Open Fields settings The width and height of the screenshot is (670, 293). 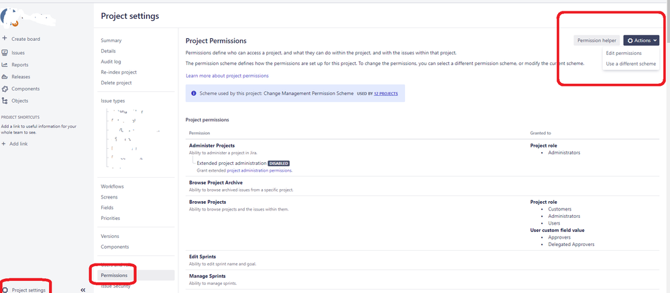(107, 208)
